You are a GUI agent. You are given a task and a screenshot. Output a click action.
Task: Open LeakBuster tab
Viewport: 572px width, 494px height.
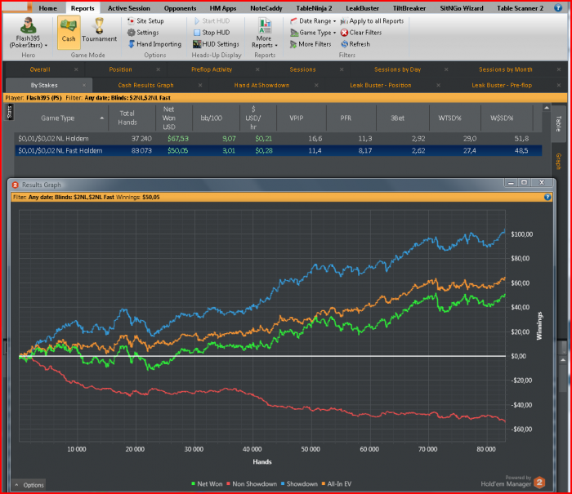362,8
